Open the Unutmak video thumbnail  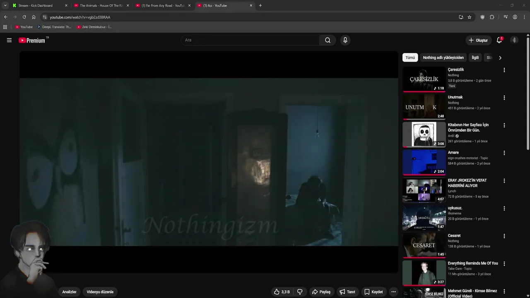tap(424, 107)
